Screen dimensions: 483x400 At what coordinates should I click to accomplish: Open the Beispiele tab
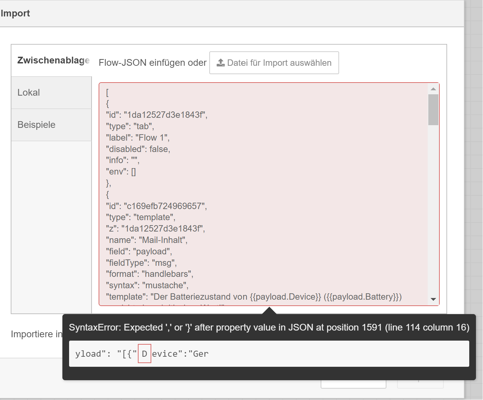tap(51, 125)
